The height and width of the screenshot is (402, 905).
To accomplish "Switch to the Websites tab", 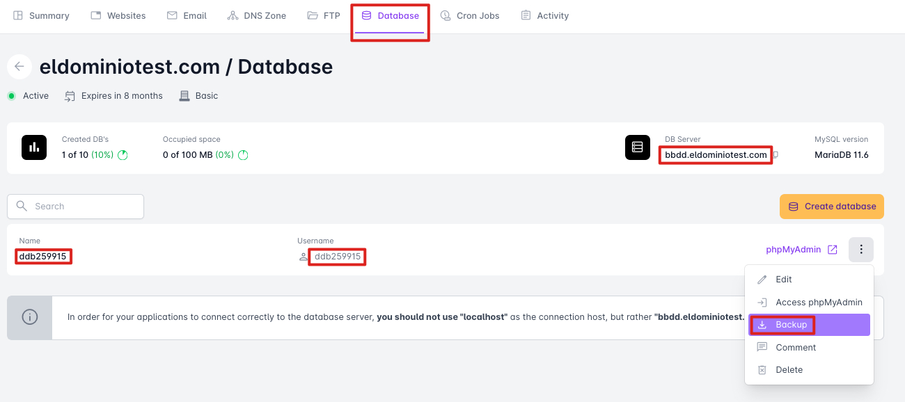I will [x=118, y=16].
